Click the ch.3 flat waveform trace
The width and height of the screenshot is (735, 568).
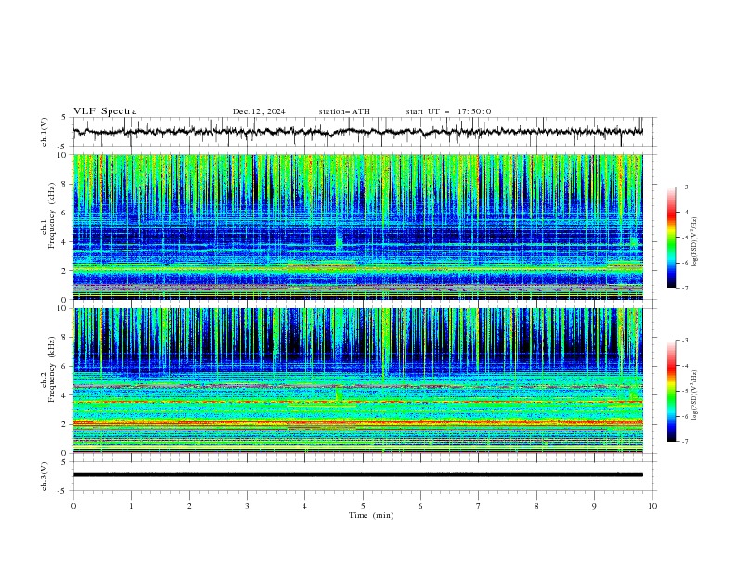[357, 475]
